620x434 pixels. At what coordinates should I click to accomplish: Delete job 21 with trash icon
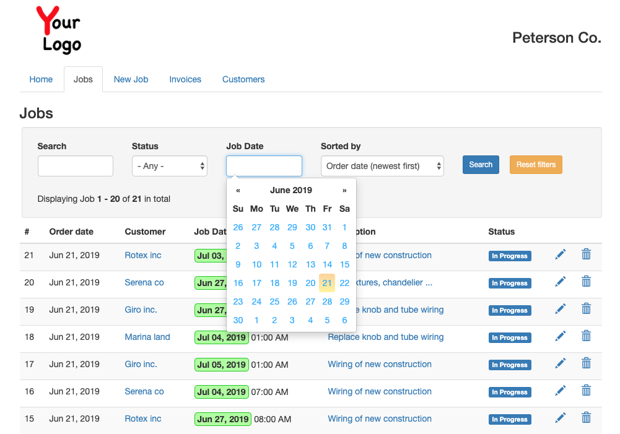click(x=586, y=254)
